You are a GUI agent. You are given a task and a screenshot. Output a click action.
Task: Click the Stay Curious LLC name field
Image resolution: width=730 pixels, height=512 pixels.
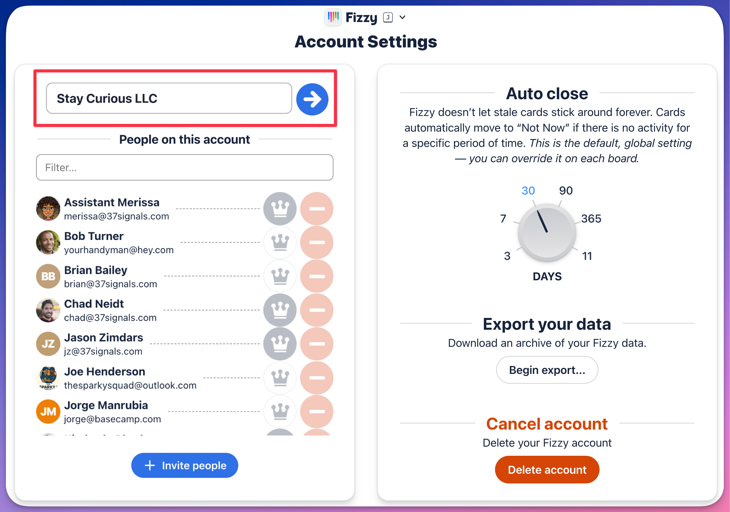pyautogui.click(x=169, y=99)
